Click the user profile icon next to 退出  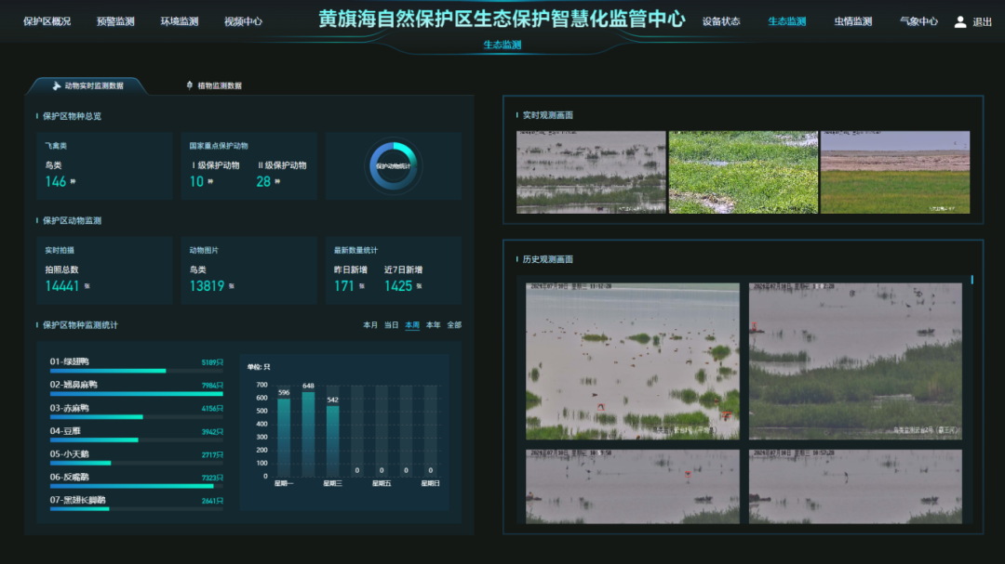point(960,20)
